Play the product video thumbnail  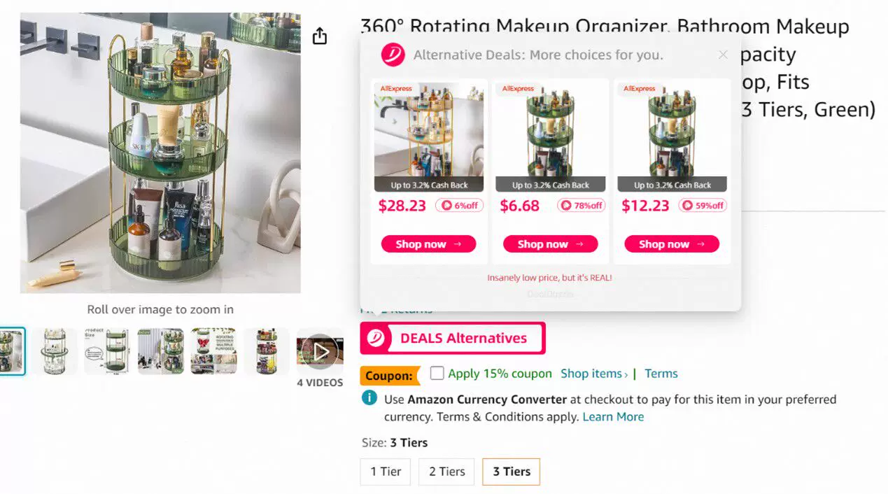pos(320,351)
